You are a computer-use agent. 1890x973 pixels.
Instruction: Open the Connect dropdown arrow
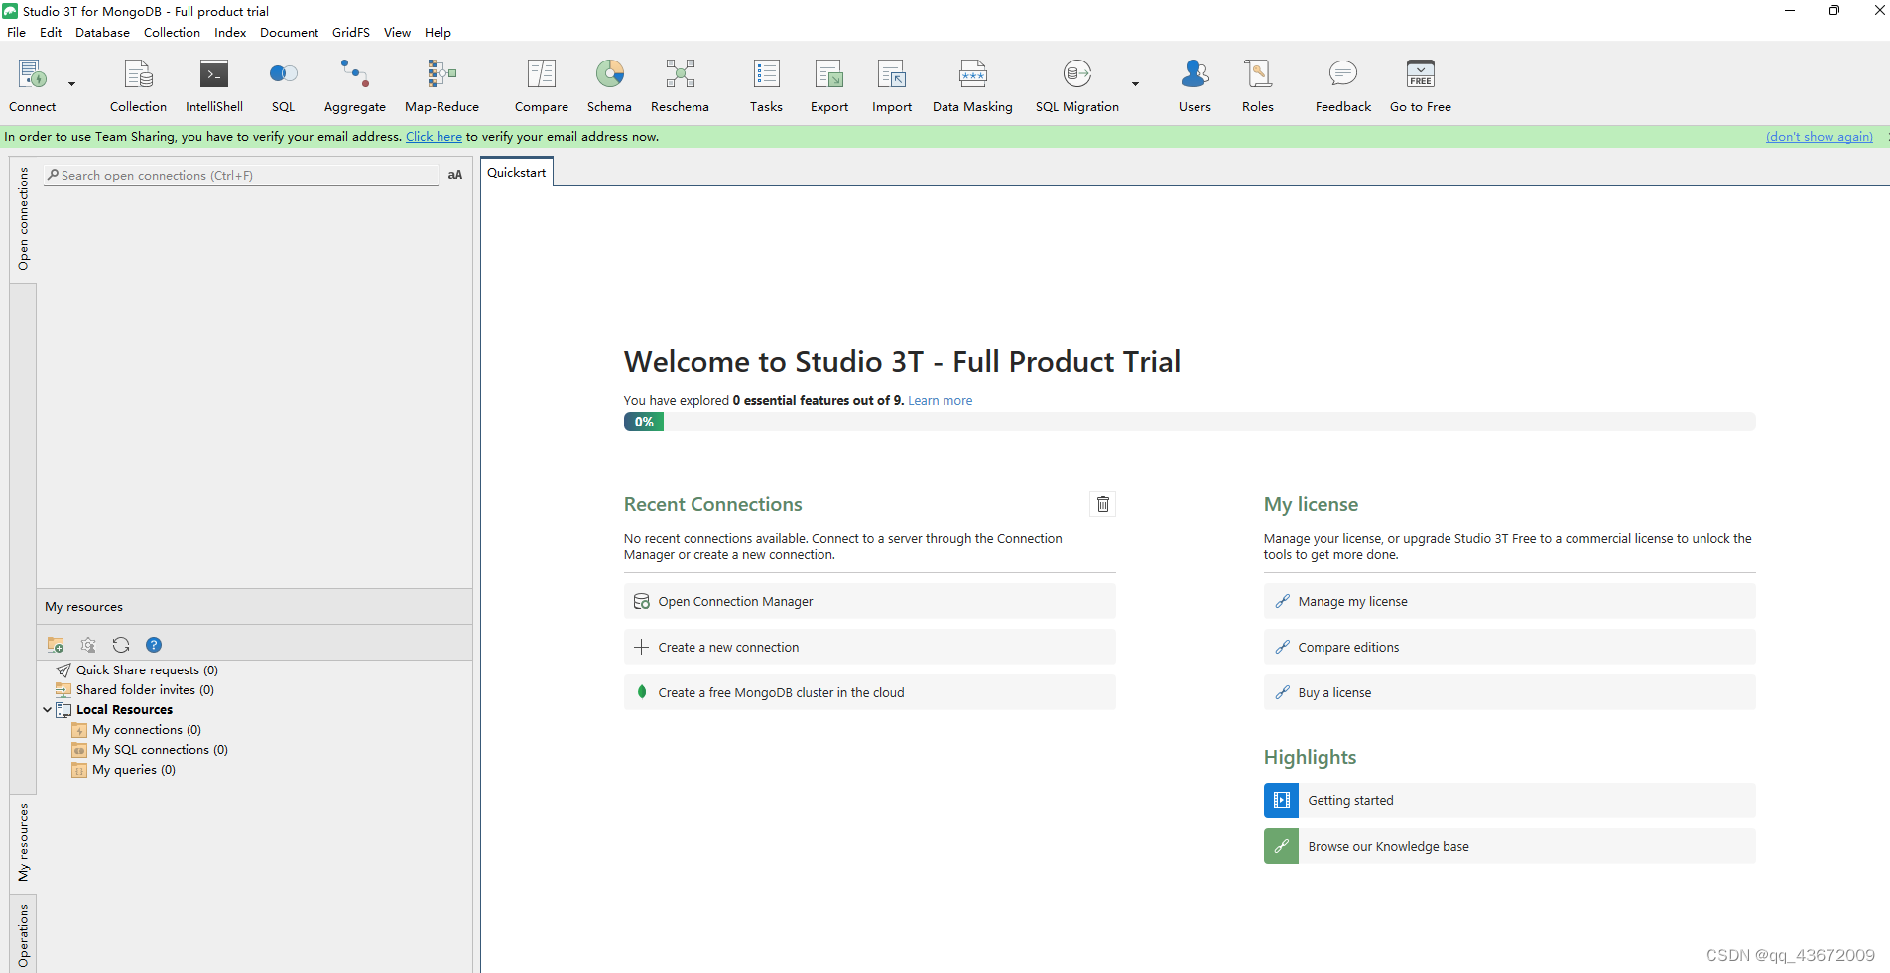pos(71,84)
